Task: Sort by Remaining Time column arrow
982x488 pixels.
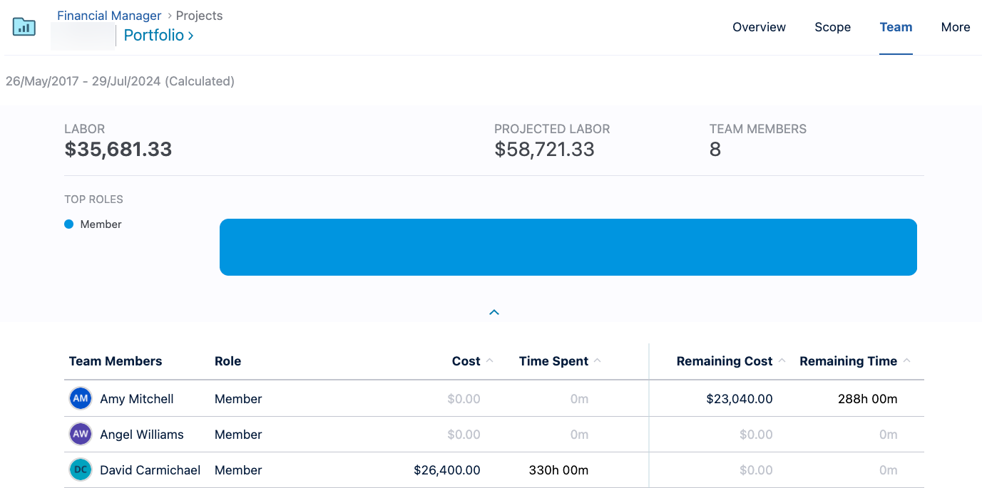Action: pyautogui.click(x=906, y=361)
